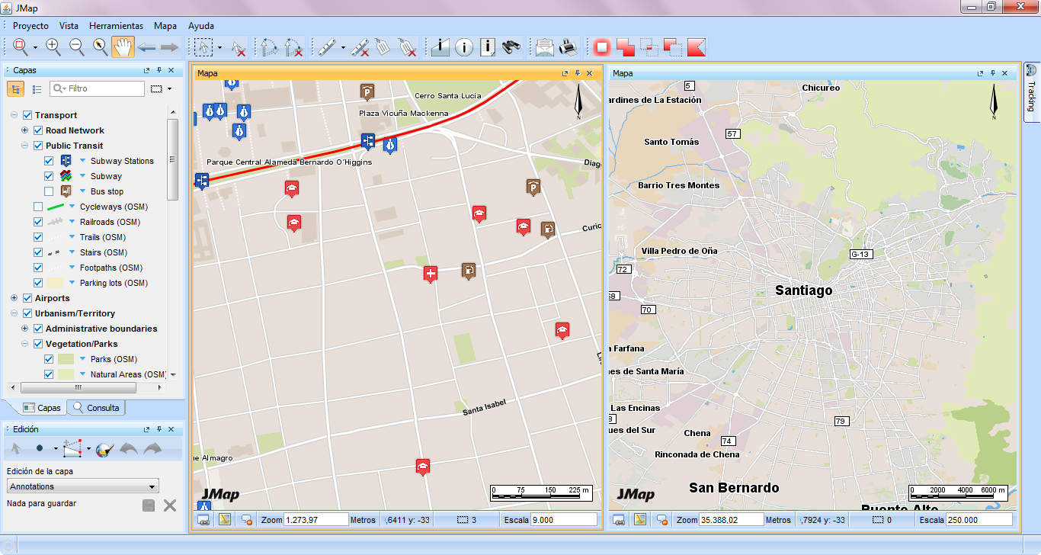Click the overlapping red squares toolbar icon
1041x555 pixels.
pyautogui.click(x=626, y=47)
